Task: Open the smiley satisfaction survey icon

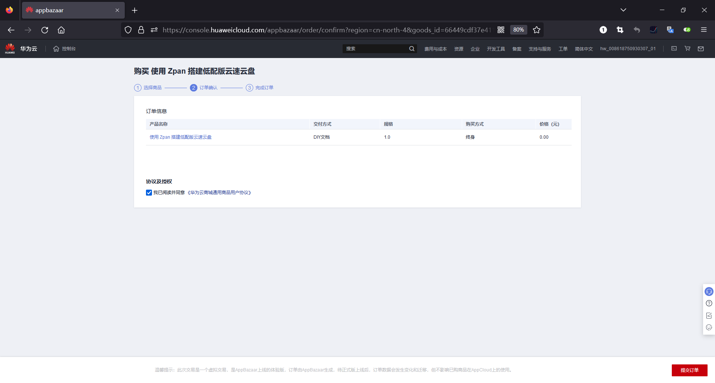Action: click(x=709, y=328)
